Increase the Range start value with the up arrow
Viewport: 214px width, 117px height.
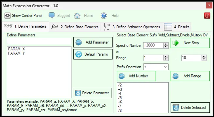pyautogui.click(x=166, y=57)
